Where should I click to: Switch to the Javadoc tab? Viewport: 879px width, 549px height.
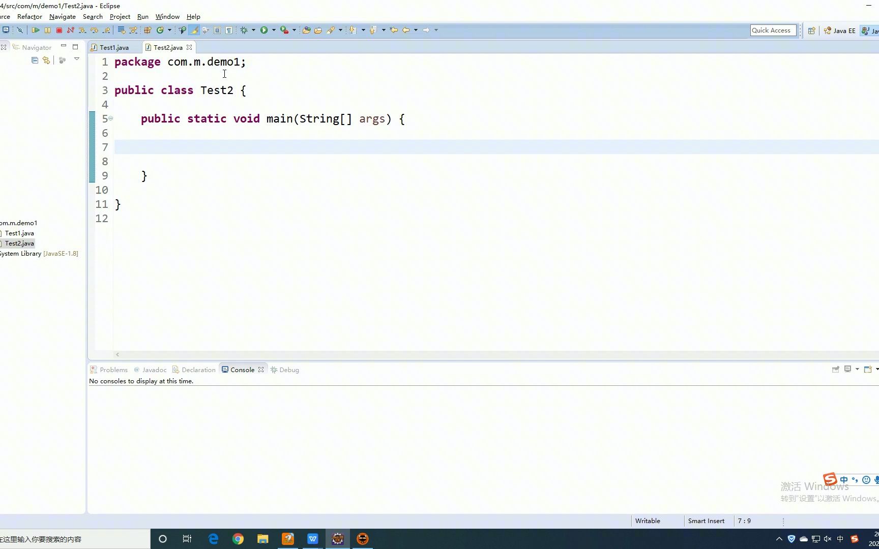tap(150, 370)
